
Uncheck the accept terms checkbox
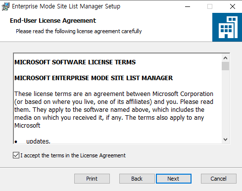16,155
